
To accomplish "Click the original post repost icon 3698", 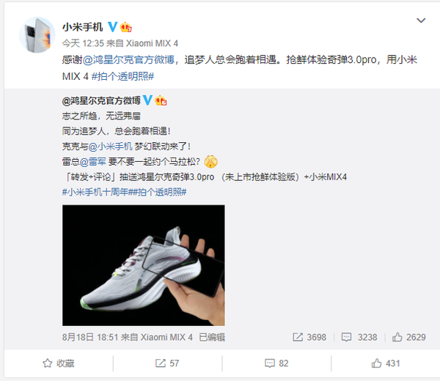I will [309, 337].
